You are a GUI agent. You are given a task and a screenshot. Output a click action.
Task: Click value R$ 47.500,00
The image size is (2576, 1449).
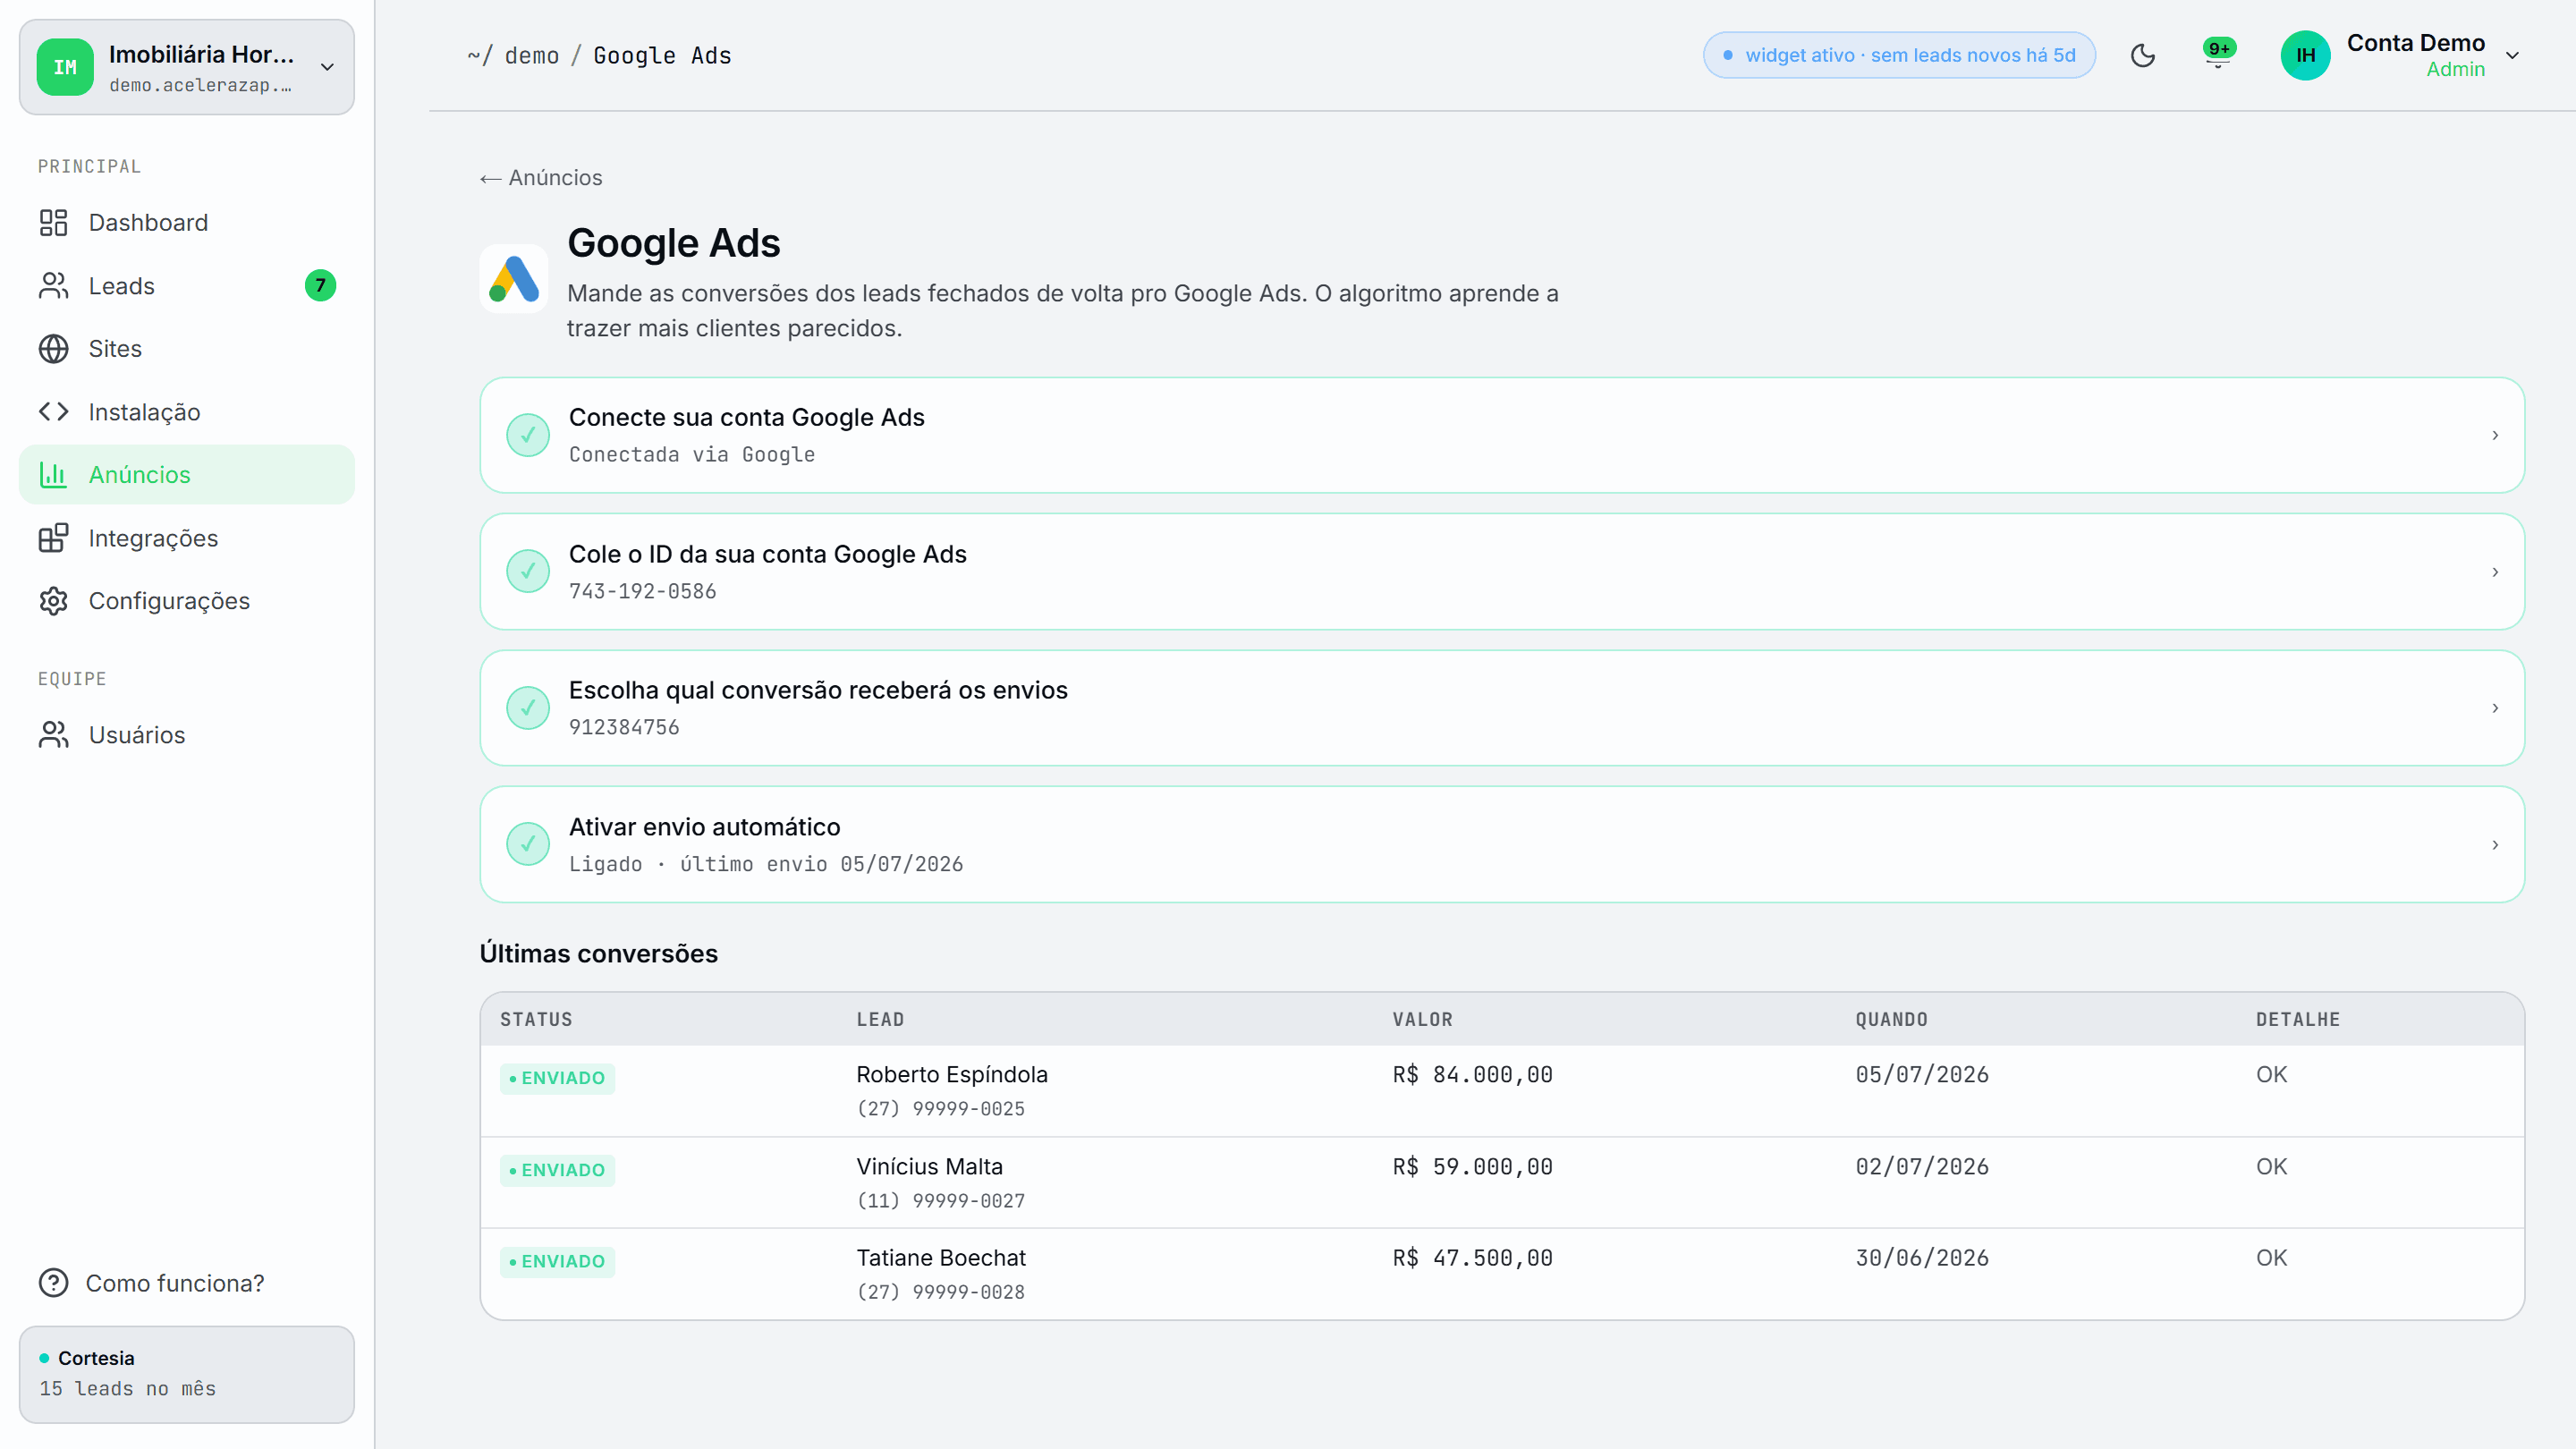coord(1472,1258)
